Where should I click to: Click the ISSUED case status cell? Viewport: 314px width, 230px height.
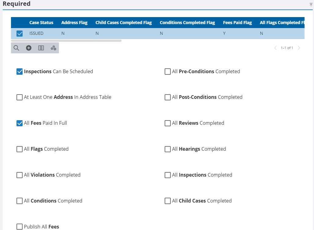click(x=36, y=33)
